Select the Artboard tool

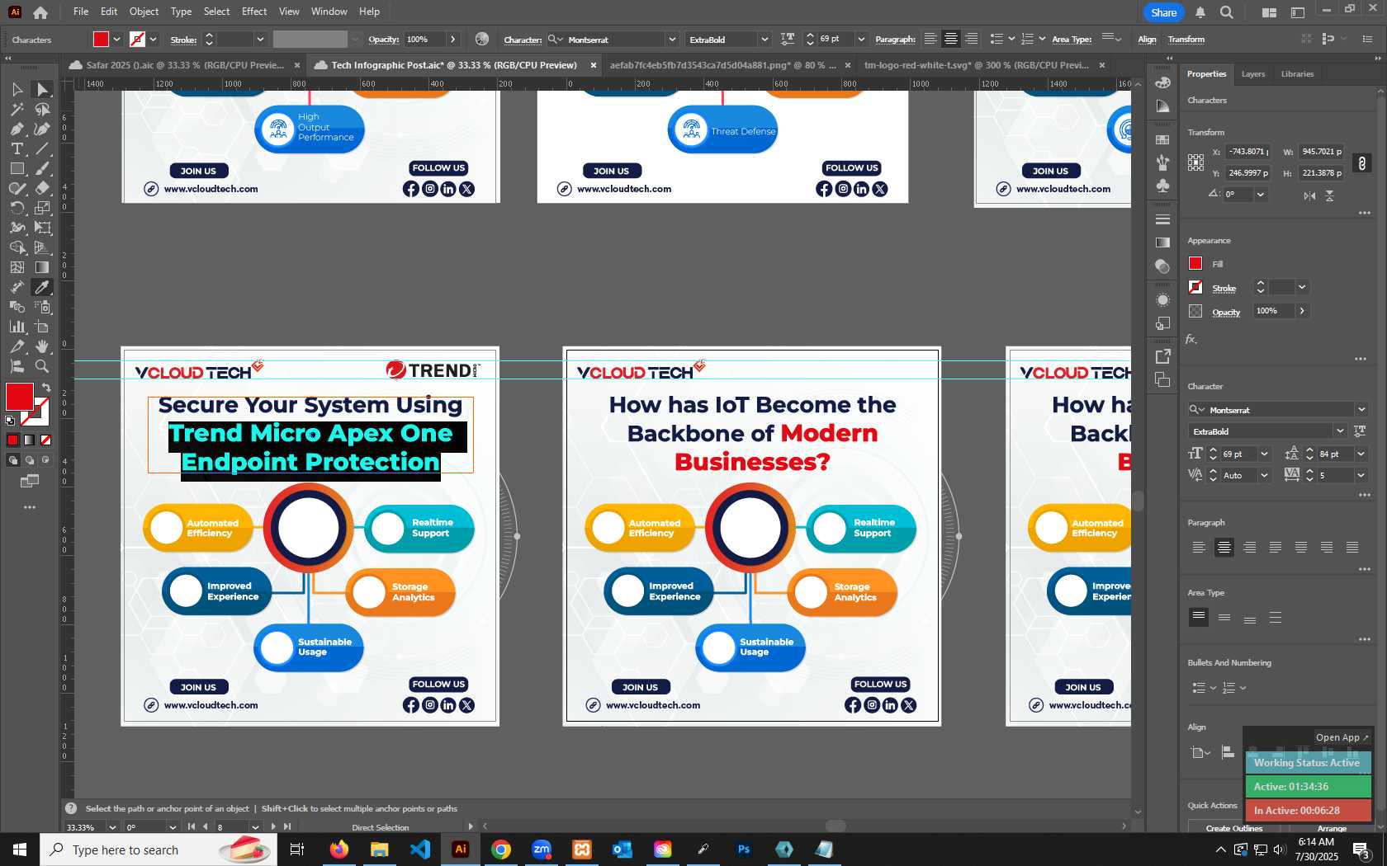point(42,327)
